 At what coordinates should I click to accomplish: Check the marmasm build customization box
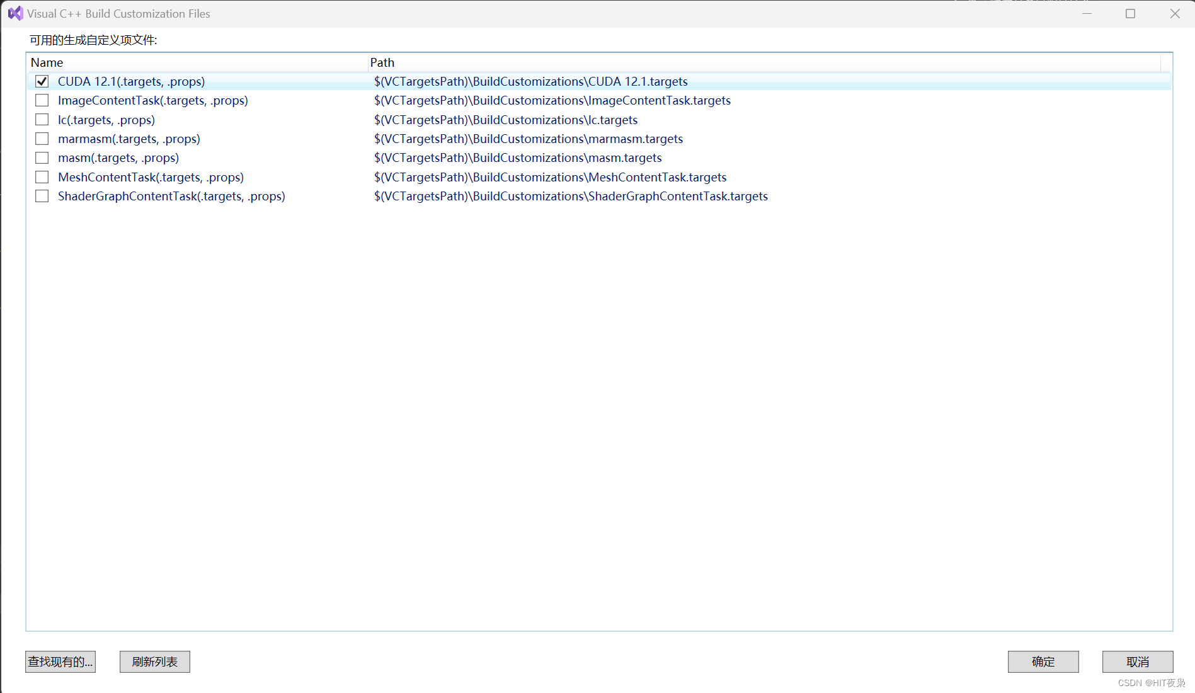(42, 139)
